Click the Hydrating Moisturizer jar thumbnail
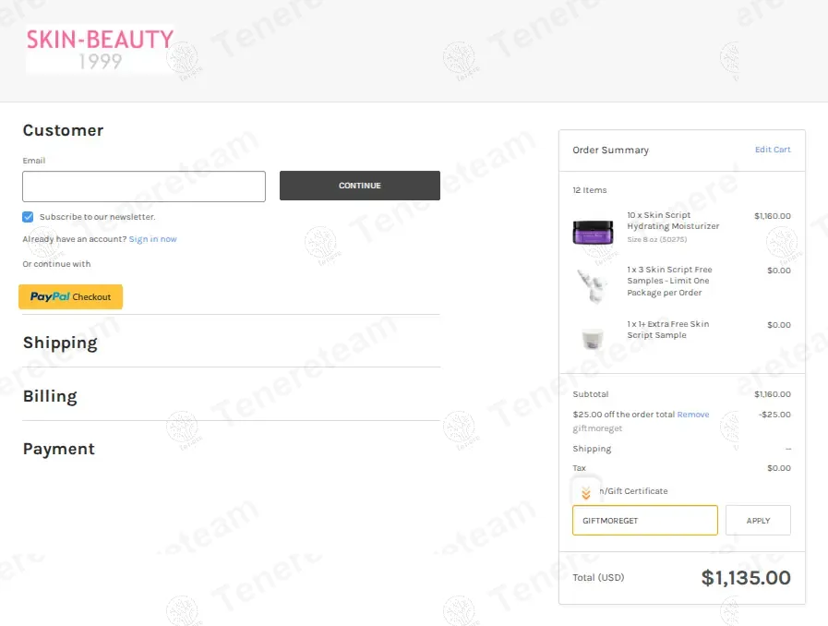Viewport: 828px width, 626px height. point(593,232)
